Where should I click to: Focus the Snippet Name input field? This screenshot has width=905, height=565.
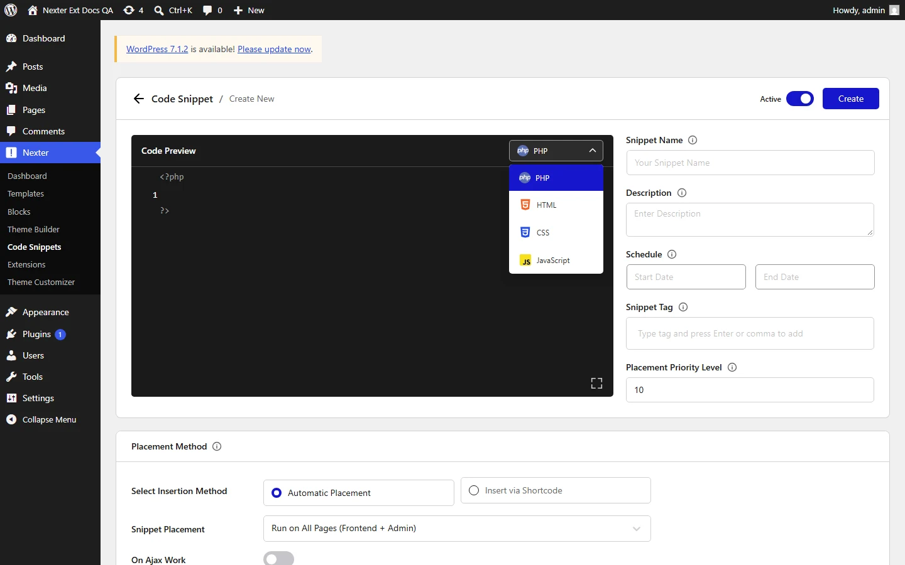(x=750, y=163)
